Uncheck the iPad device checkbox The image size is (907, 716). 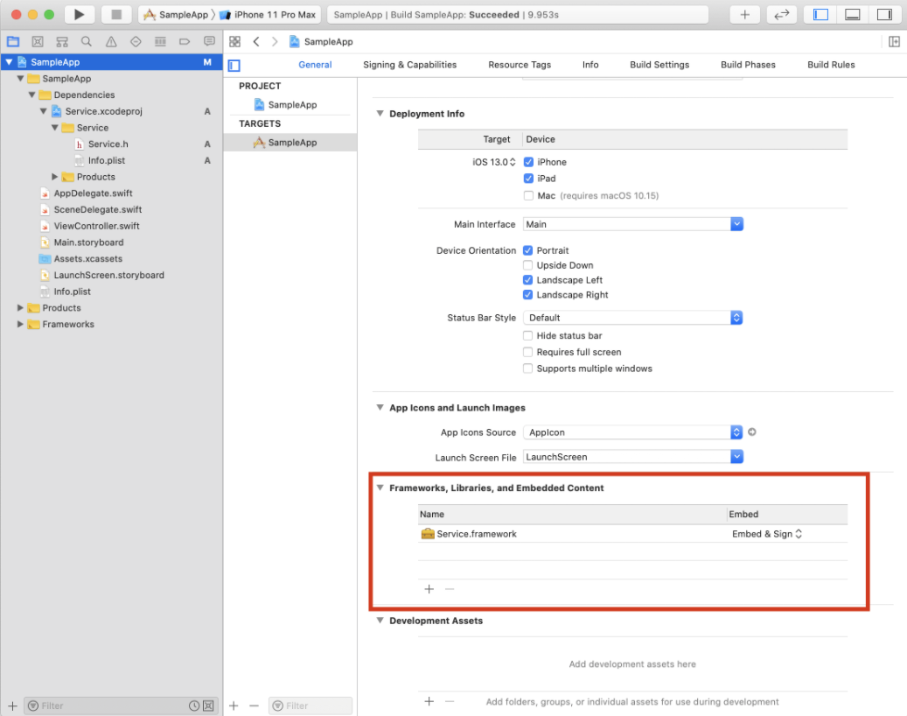pyautogui.click(x=528, y=179)
